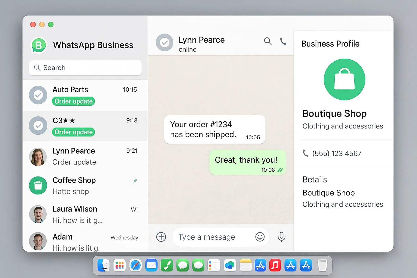The width and height of the screenshot is (417, 278).
Task: Click Lynn Pearce name in chat header
Action: (x=201, y=40)
